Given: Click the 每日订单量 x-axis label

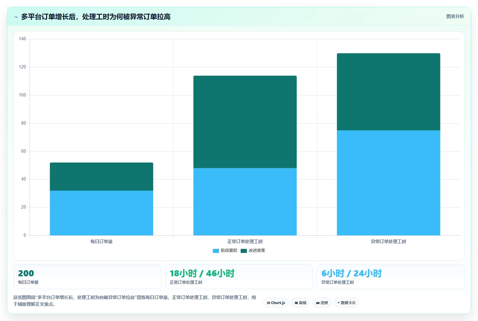Looking at the screenshot, I should (102, 241).
